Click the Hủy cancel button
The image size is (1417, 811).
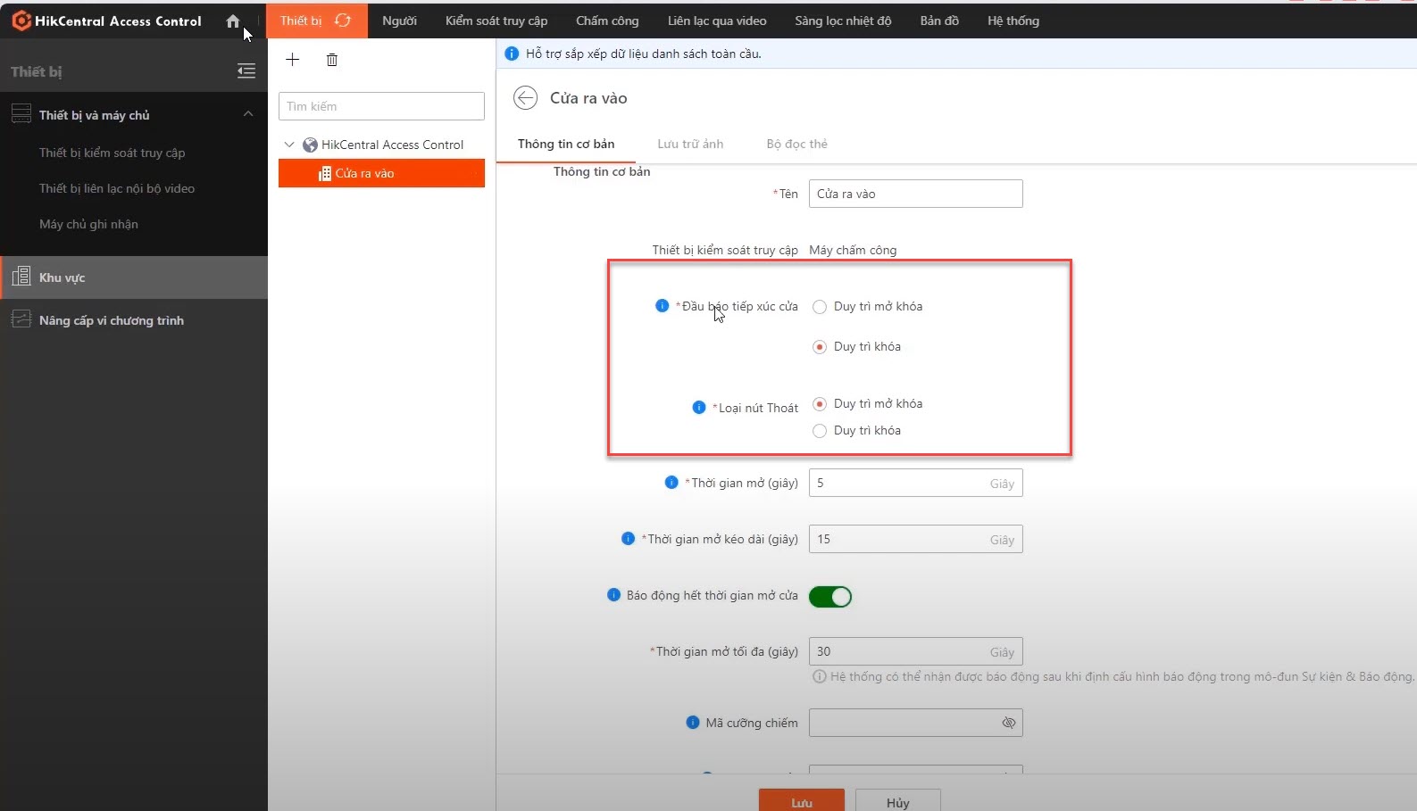[x=897, y=801]
